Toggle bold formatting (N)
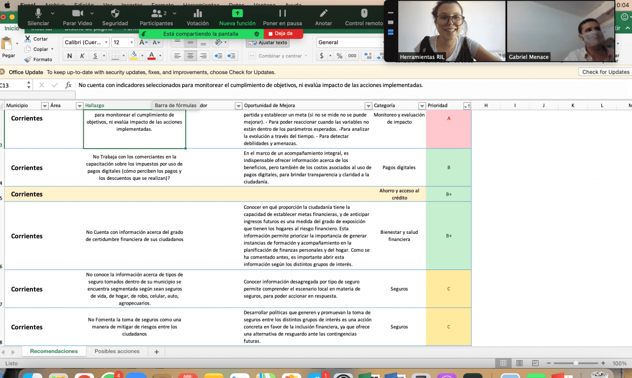632x378 pixels. 69,56
